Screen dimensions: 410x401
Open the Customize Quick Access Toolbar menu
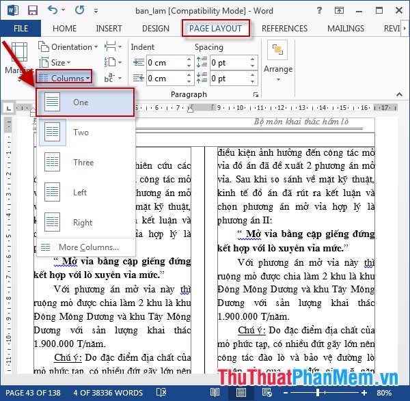tap(96, 11)
